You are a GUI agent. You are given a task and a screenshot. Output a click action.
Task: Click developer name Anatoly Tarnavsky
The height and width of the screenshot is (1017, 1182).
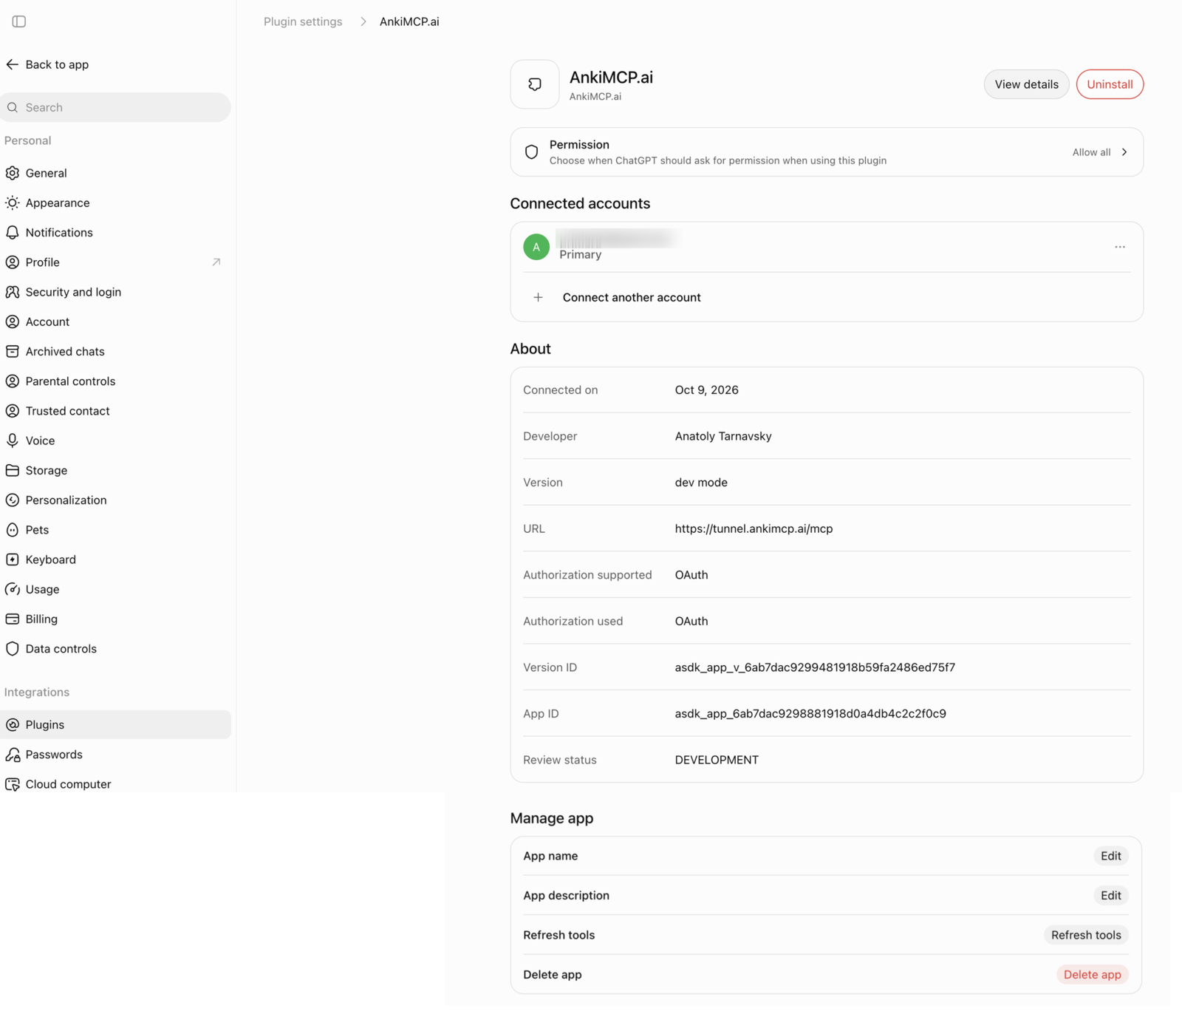723,436
